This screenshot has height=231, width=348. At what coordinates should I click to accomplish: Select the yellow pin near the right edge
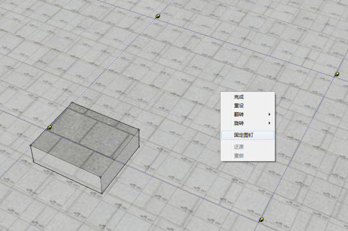click(x=337, y=74)
